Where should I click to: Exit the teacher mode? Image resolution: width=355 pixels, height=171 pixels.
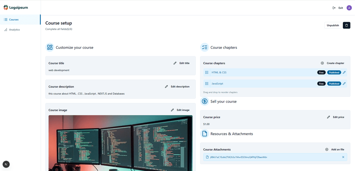(x=338, y=8)
